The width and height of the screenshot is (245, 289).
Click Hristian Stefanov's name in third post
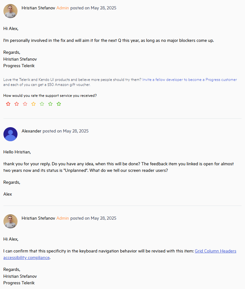click(38, 218)
